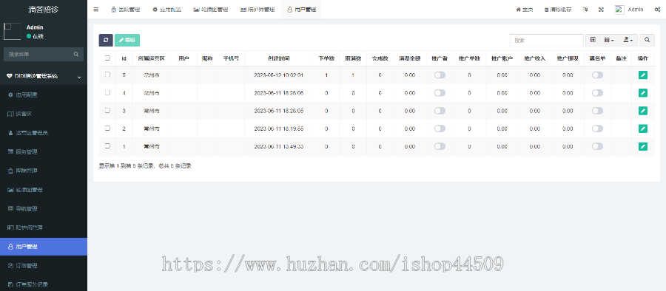
Task: Open 订单管理 in the sidebar
Action: [44, 266]
